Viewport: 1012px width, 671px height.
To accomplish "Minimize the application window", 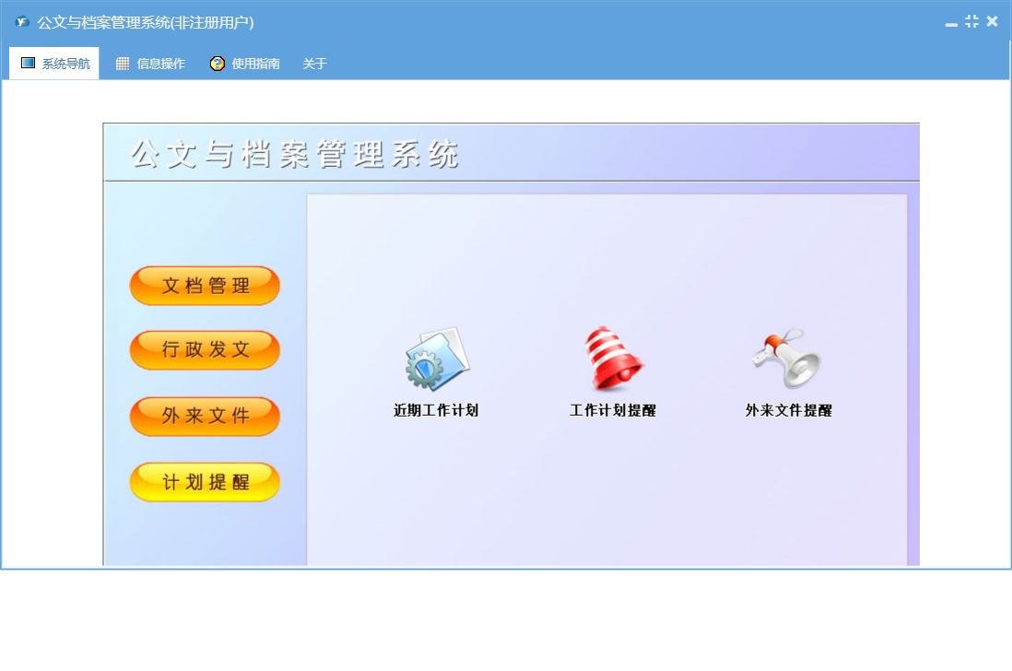I will coord(951,23).
